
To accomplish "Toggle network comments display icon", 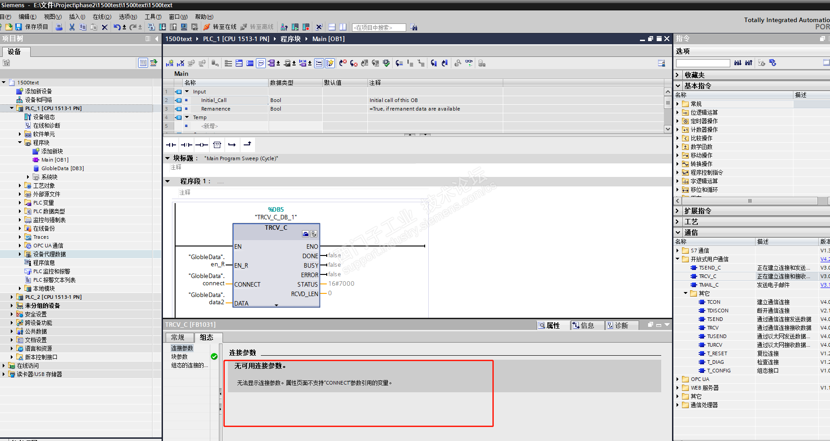I will [261, 64].
